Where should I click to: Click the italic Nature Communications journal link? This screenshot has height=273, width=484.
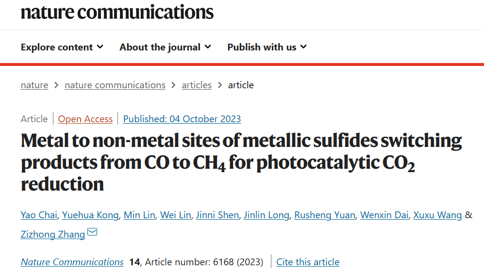point(72,262)
